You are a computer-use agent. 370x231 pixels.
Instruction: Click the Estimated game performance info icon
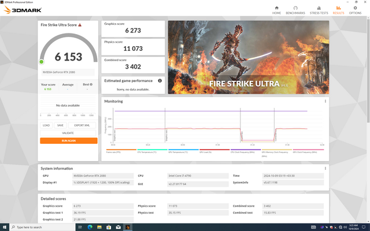(160, 81)
